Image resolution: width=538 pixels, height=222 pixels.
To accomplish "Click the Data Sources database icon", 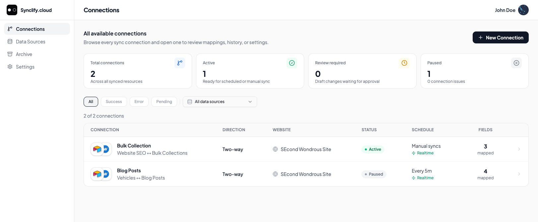I will click(10, 41).
